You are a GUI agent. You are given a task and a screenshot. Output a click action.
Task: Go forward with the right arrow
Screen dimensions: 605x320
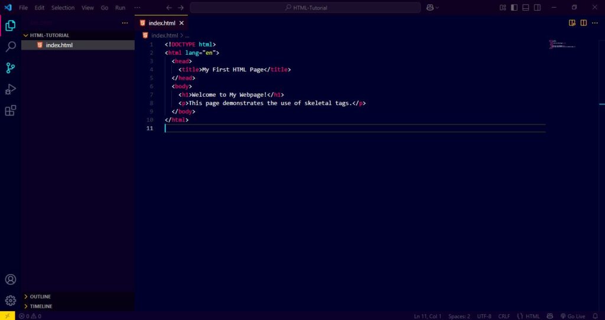[x=181, y=8]
